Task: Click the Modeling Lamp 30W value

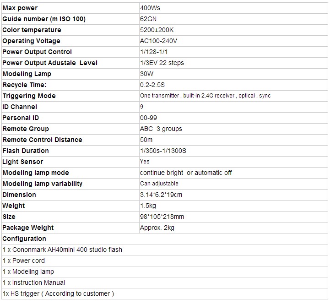Action: point(147,74)
